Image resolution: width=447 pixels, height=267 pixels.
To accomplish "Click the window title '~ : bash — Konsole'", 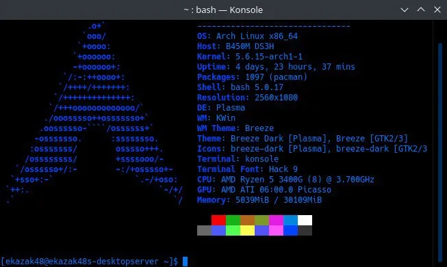I will pos(223,10).
